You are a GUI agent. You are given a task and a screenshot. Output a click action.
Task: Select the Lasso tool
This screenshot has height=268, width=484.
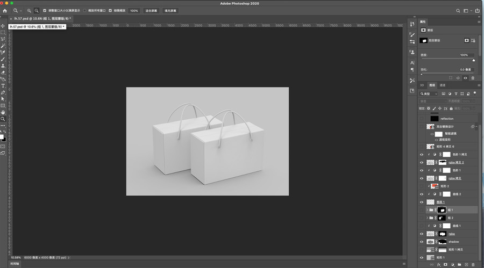3,39
